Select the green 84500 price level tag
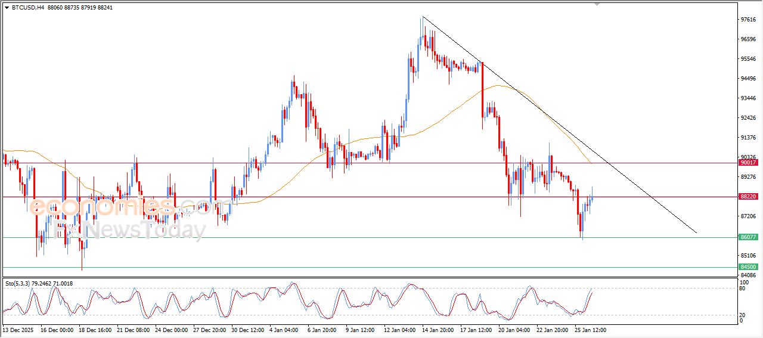Screen dimensions: 763x338 pos(748,267)
